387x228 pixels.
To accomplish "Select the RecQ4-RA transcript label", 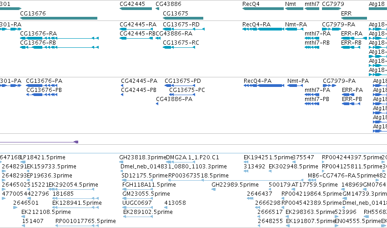I will pos(256,24).
